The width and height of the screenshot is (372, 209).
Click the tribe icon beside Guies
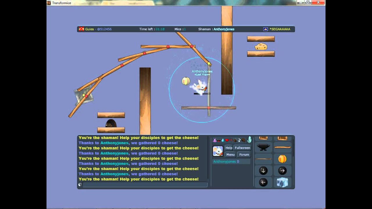81,29
